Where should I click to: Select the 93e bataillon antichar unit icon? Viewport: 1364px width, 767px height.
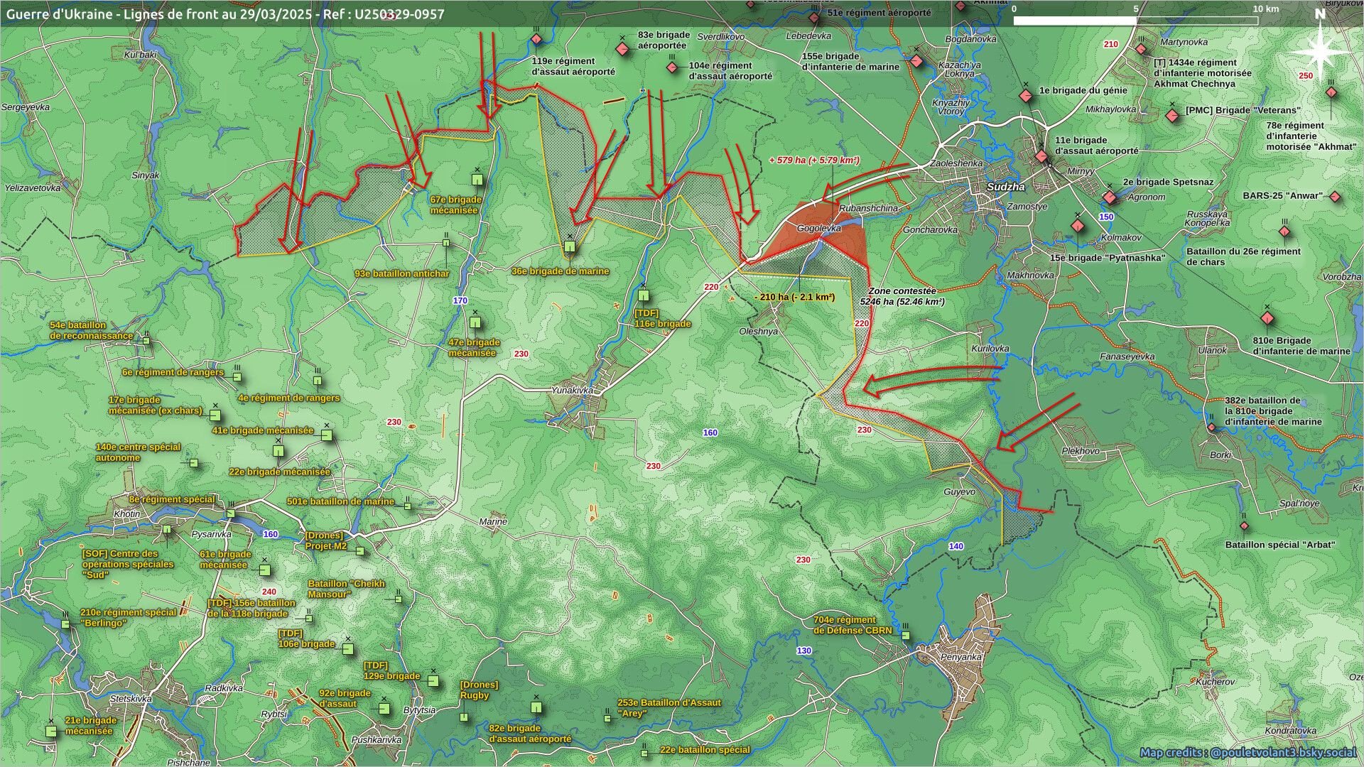tap(446, 243)
